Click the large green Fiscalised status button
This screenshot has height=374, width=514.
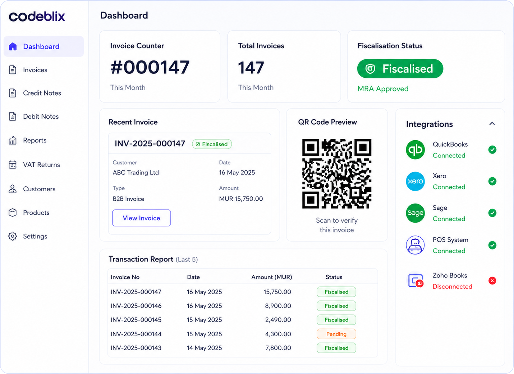[400, 69]
